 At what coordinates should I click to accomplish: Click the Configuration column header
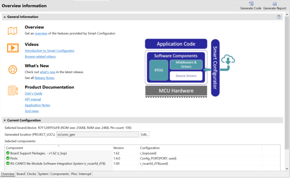click(201, 148)
